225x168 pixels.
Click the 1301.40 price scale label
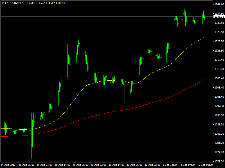point(219,97)
